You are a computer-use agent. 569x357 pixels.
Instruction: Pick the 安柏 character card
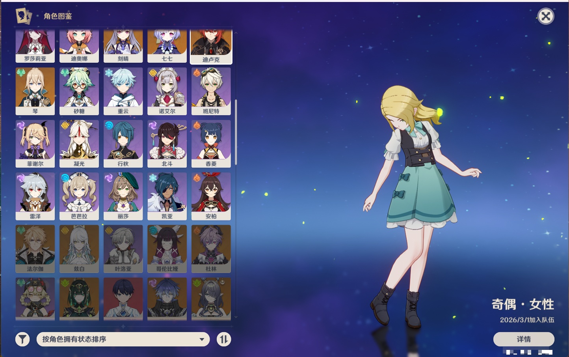[211, 196]
